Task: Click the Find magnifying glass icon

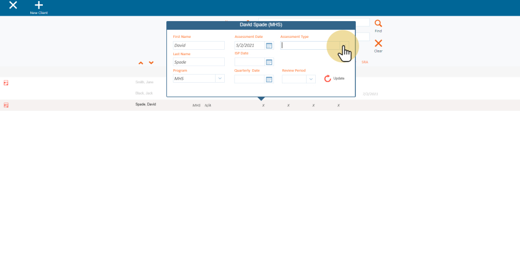Action: [x=378, y=24]
